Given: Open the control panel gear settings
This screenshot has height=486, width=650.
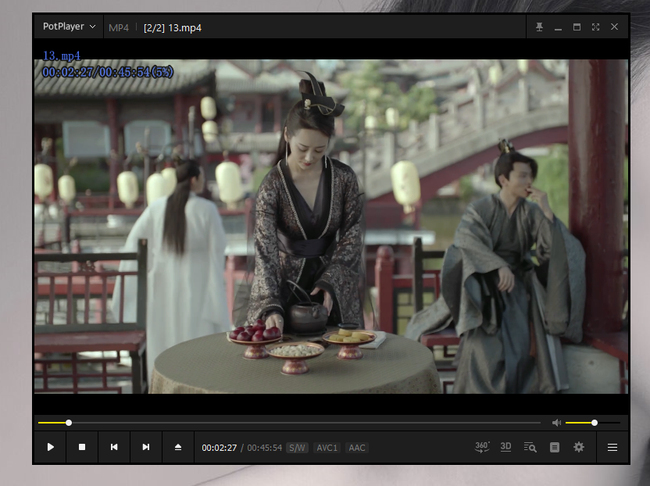Looking at the screenshot, I should point(579,447).
